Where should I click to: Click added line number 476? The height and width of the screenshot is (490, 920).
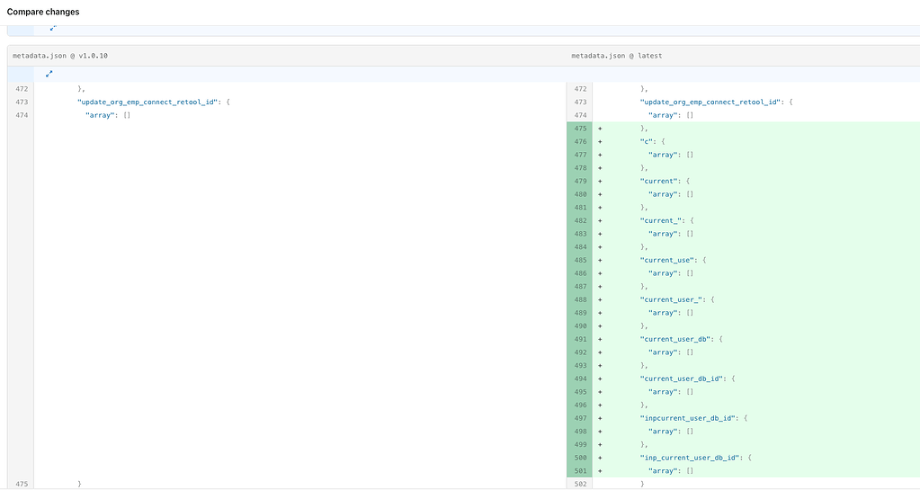580,141
